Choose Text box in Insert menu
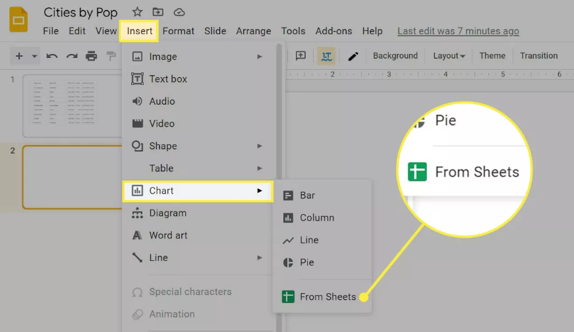This screenshot has height=332, width=574. click(198, 79)
